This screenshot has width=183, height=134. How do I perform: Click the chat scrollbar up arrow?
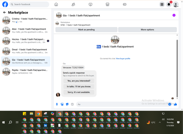pos(177,35)
